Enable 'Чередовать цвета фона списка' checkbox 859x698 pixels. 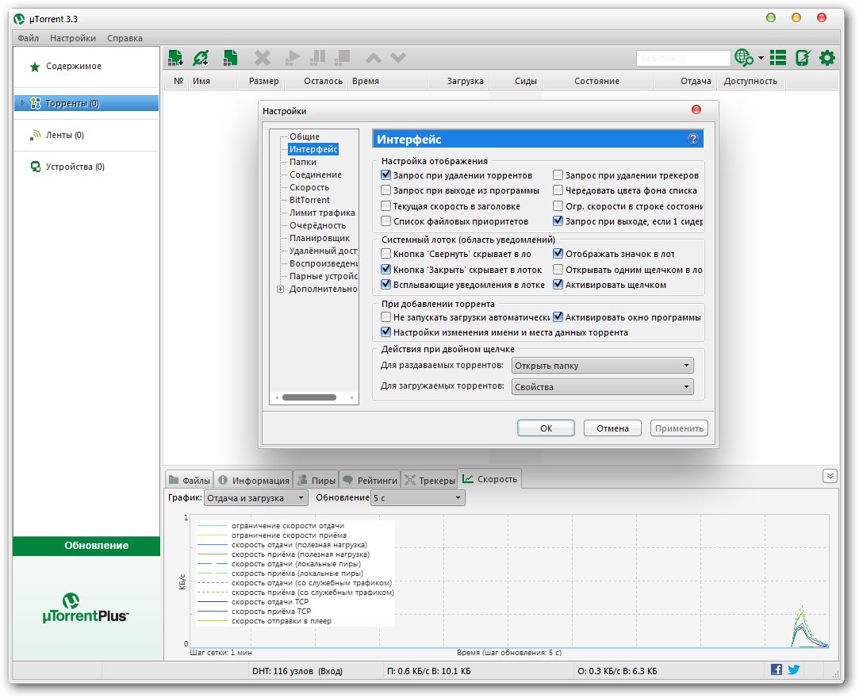[558, 190]
